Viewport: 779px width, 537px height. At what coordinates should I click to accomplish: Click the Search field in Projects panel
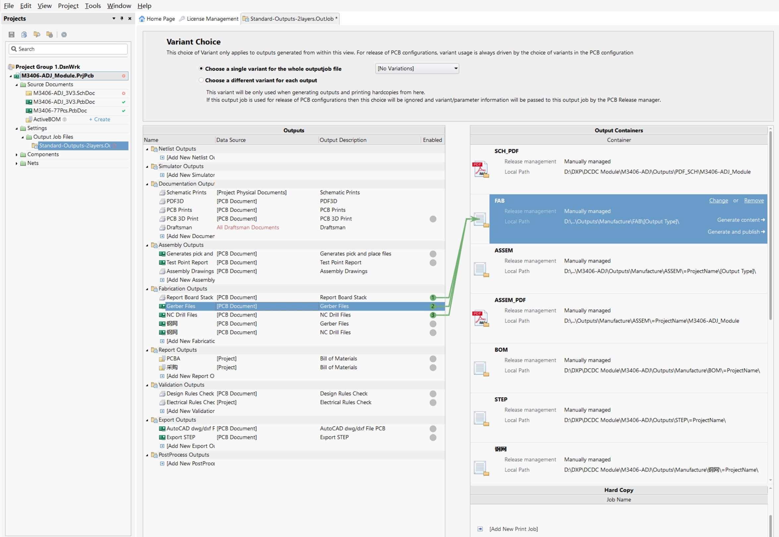71,49
